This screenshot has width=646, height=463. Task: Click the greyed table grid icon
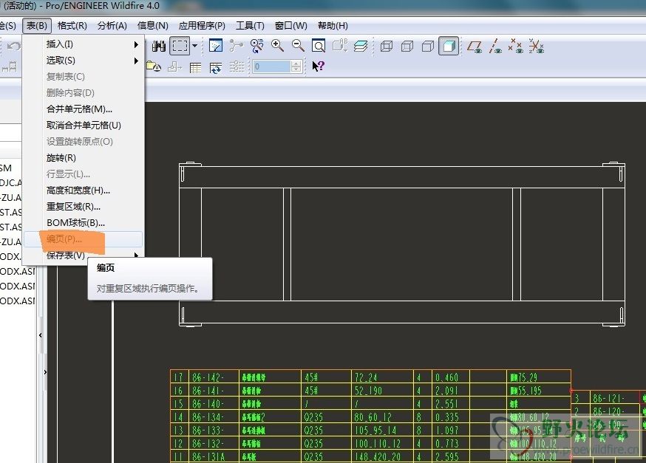point(237,66)
